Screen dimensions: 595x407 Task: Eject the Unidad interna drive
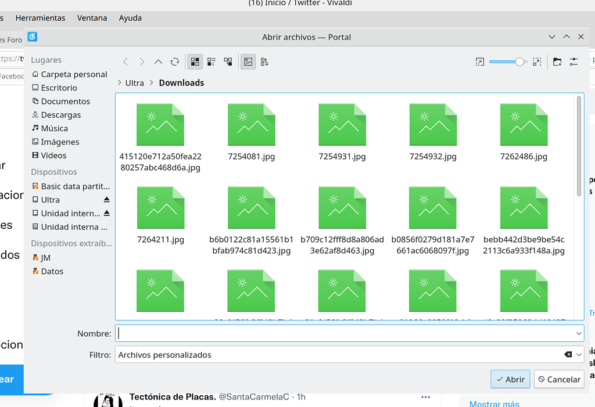pos(106,213)
